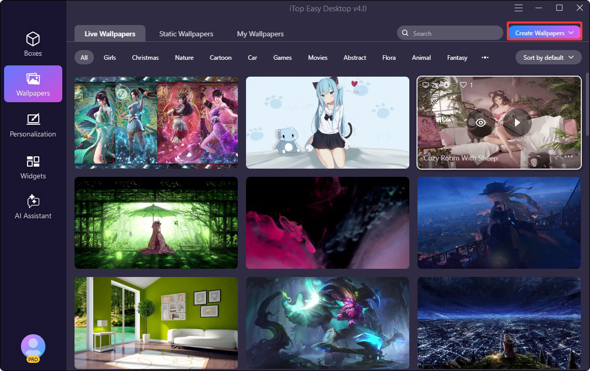The image size is (590, 371).
Task: Open the hamburger menu in the title bar
Action: [518, 8]
